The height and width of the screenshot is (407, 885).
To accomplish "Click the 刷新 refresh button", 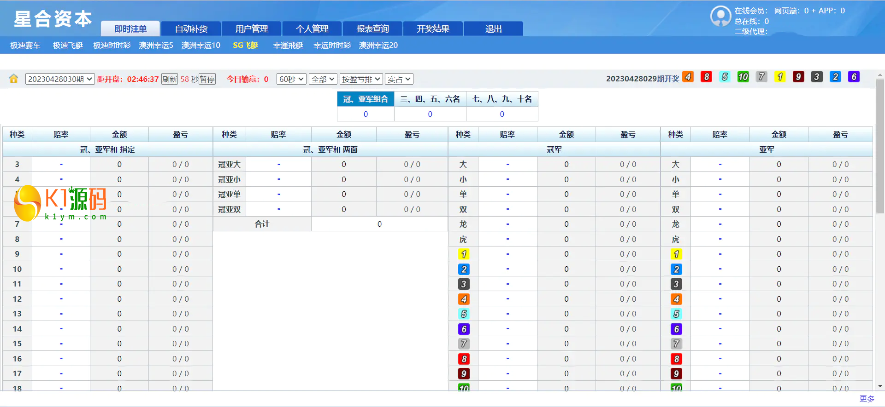I will pos(169,79).
